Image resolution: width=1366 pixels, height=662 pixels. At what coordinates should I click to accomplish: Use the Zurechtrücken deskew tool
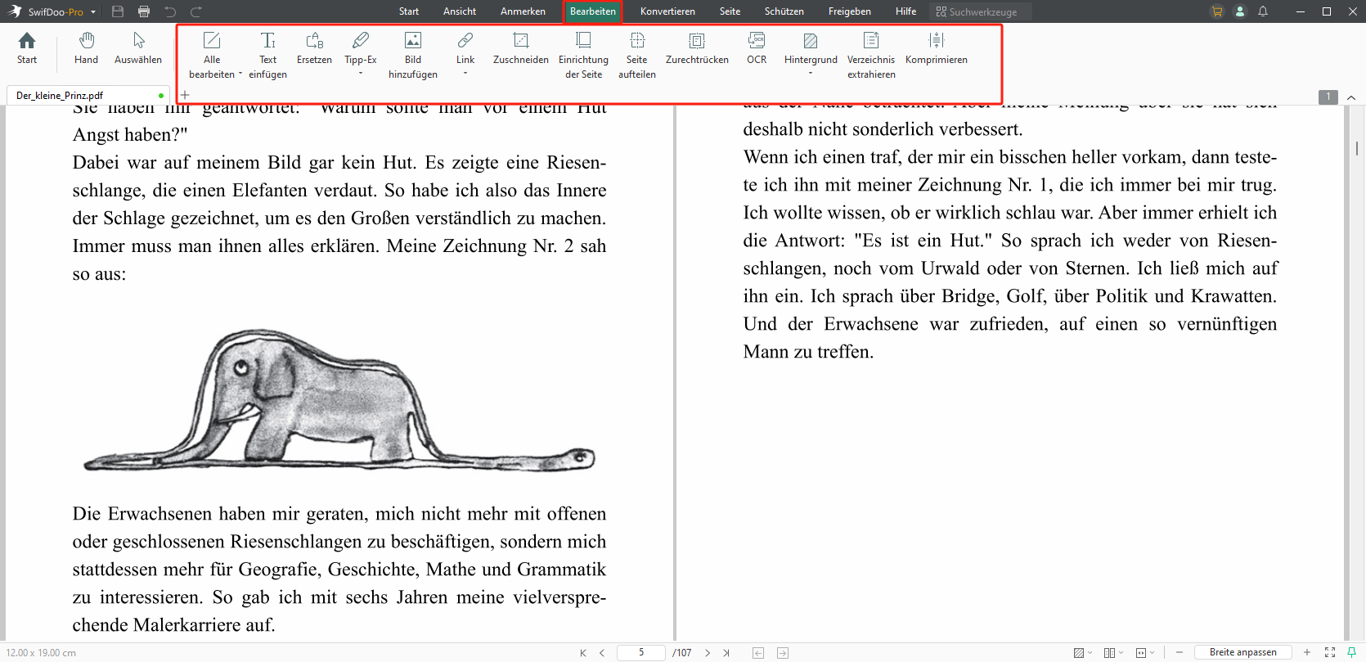[x=697, y=48]
